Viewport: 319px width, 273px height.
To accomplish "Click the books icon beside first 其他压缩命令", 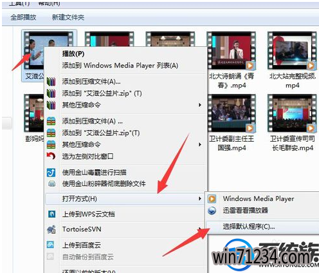I will (x=51, y=105).
